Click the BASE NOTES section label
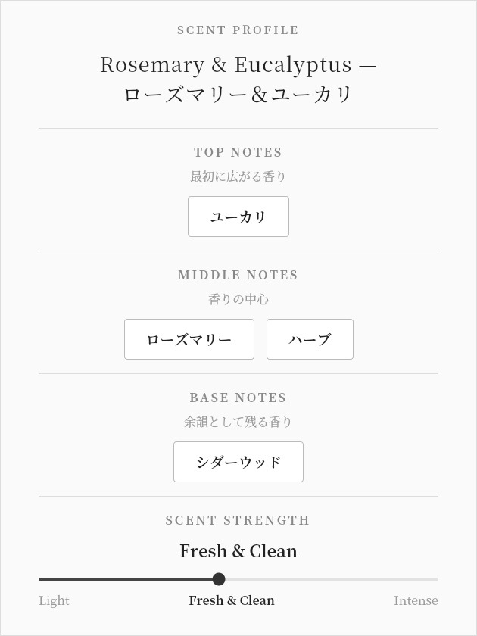This screenshot has height=636, width=477. (238, 397)
